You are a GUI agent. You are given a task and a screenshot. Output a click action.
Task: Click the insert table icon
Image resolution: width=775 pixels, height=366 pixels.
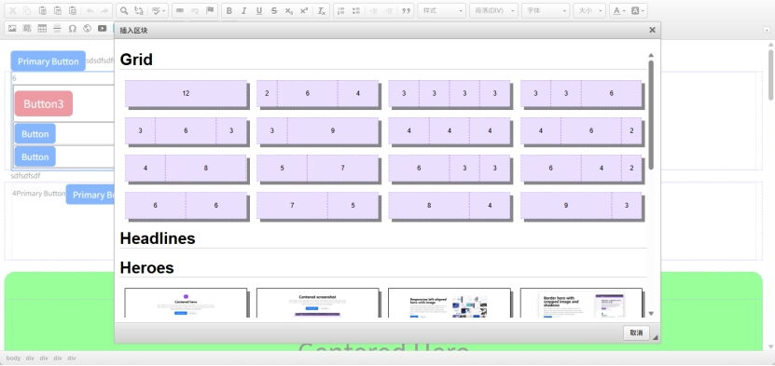tap(42, 29)
